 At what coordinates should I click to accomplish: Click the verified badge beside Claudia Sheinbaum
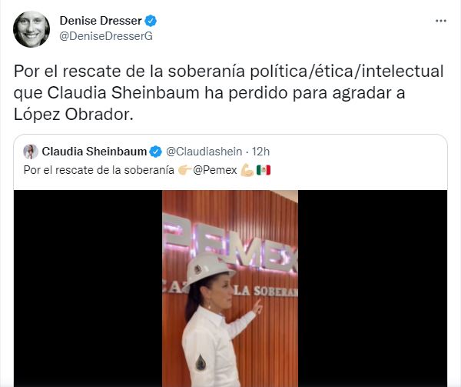point(155,152)
